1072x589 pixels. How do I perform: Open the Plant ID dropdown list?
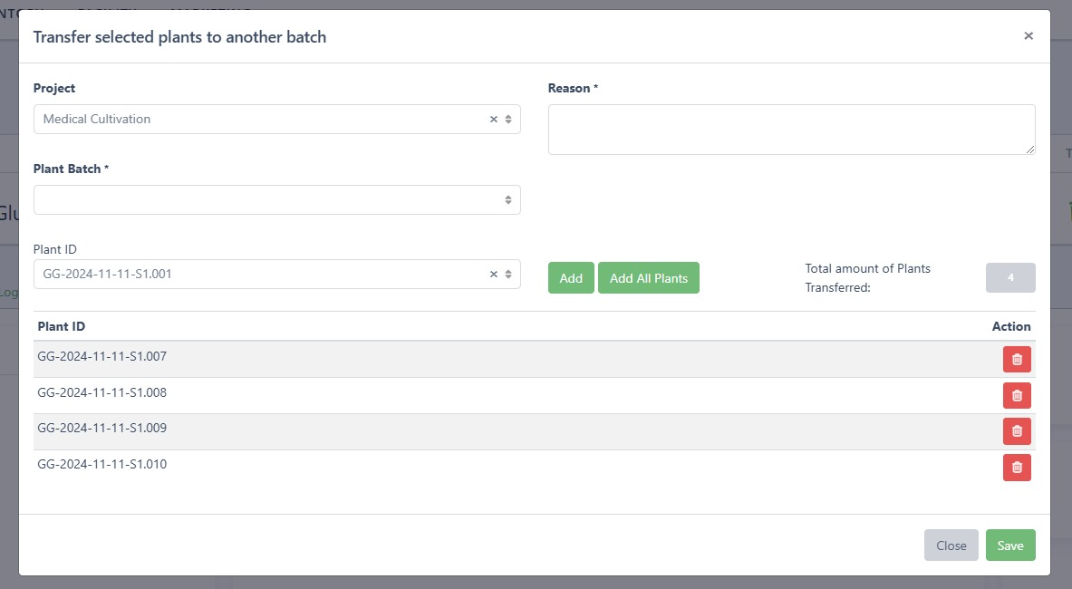point(508,275)
